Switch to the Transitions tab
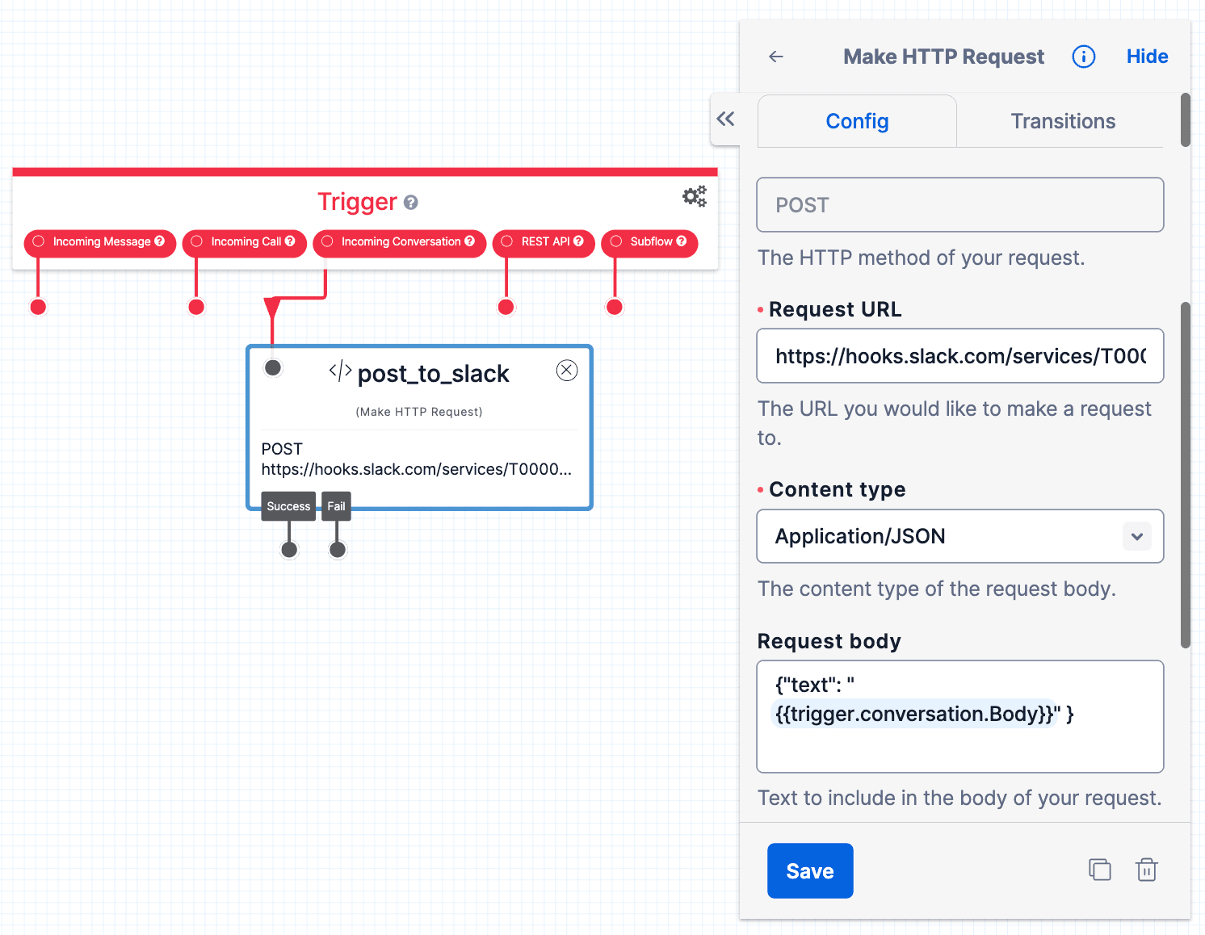 (1062, 120)
